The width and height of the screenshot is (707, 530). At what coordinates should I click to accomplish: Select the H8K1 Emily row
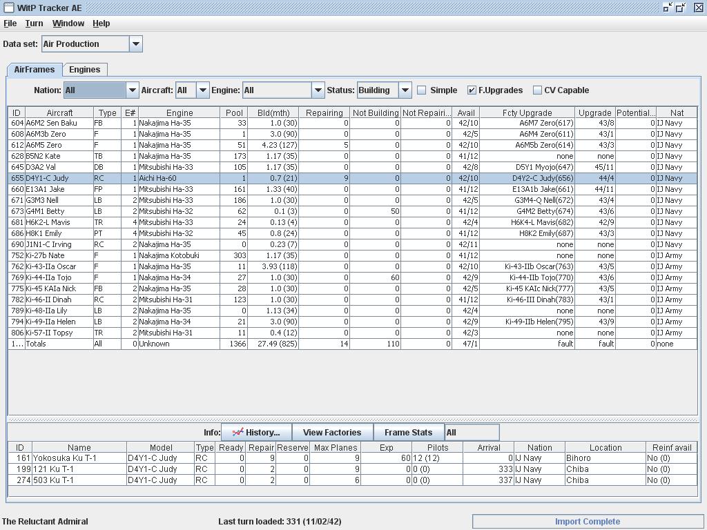[353, 233]
